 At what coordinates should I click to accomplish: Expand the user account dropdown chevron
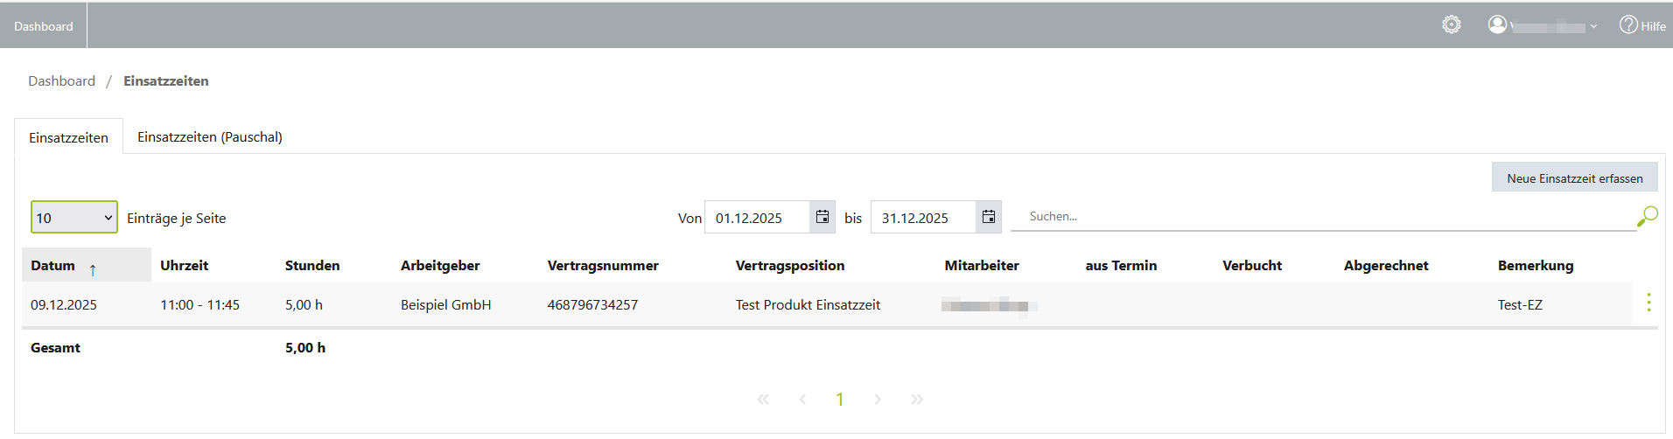click(x=1593, y=26)
